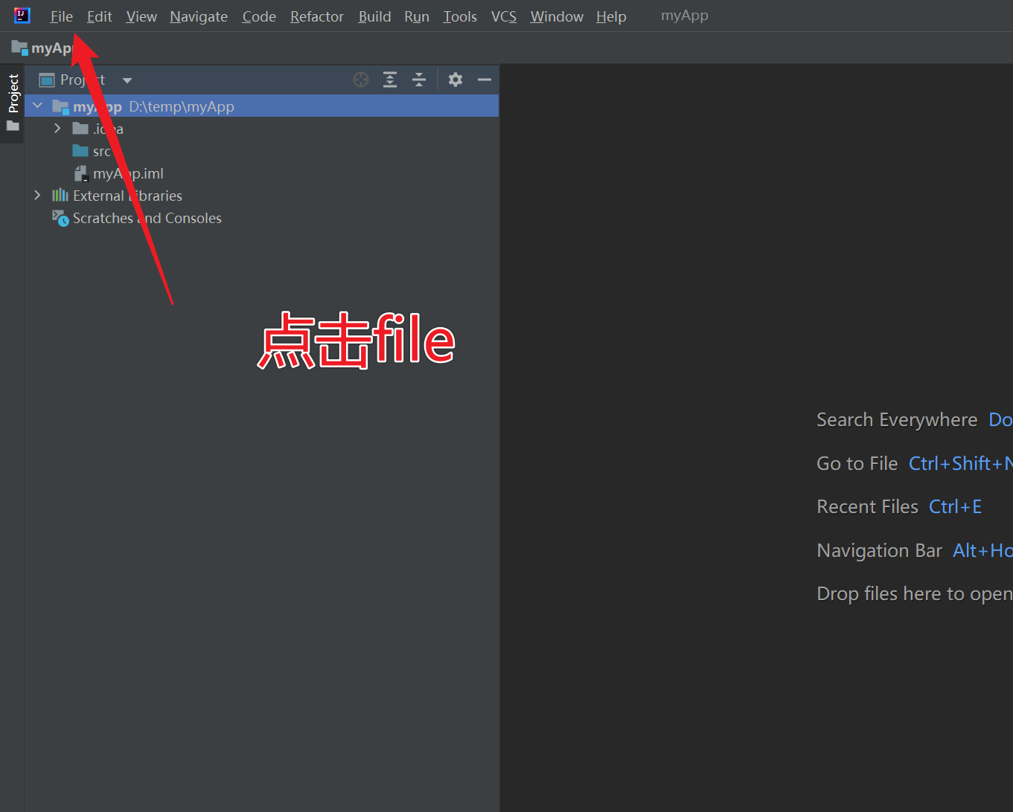Open the VCS menu
Screen dimensions: 1013x812
pos(504,16)
